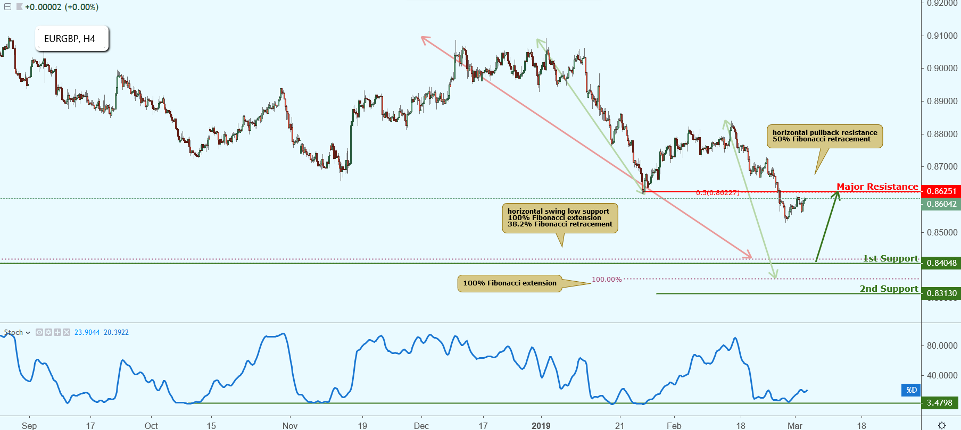Click the Dec label on the time axis
The image size is (961, 430).
pyautogui.click(x=421, y=426)
